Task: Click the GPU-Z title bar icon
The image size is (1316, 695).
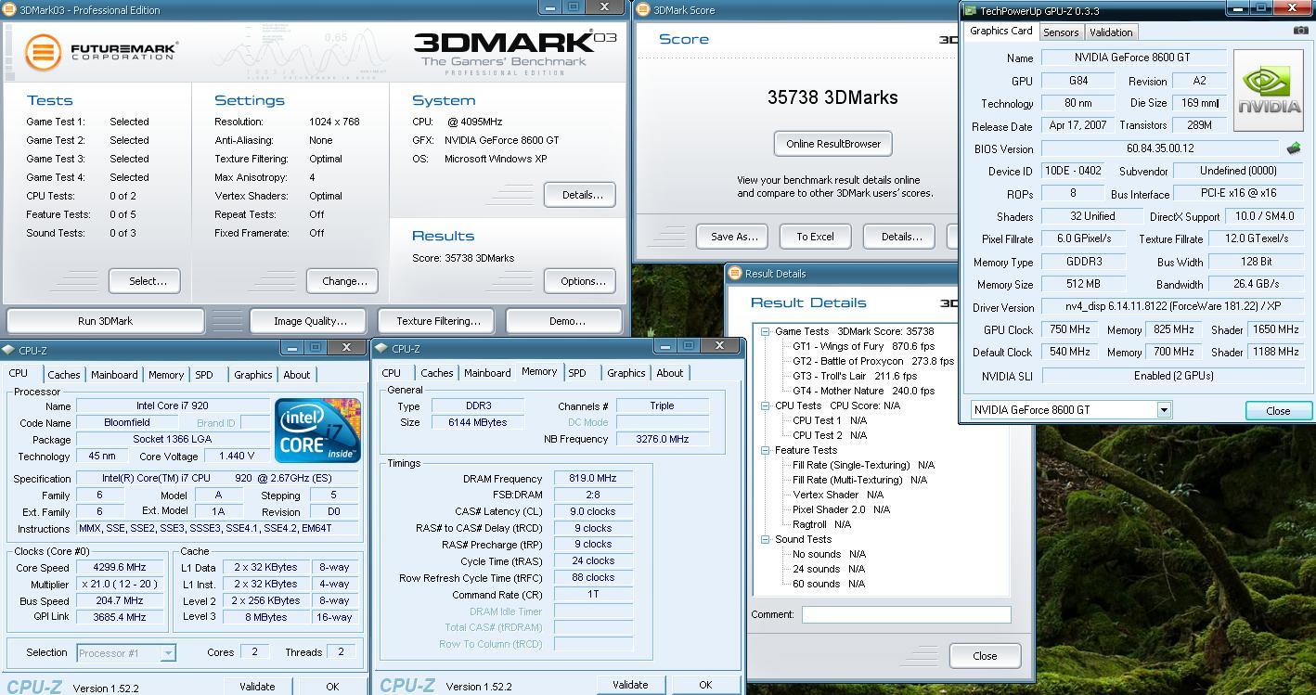Action: pos(970,11)
